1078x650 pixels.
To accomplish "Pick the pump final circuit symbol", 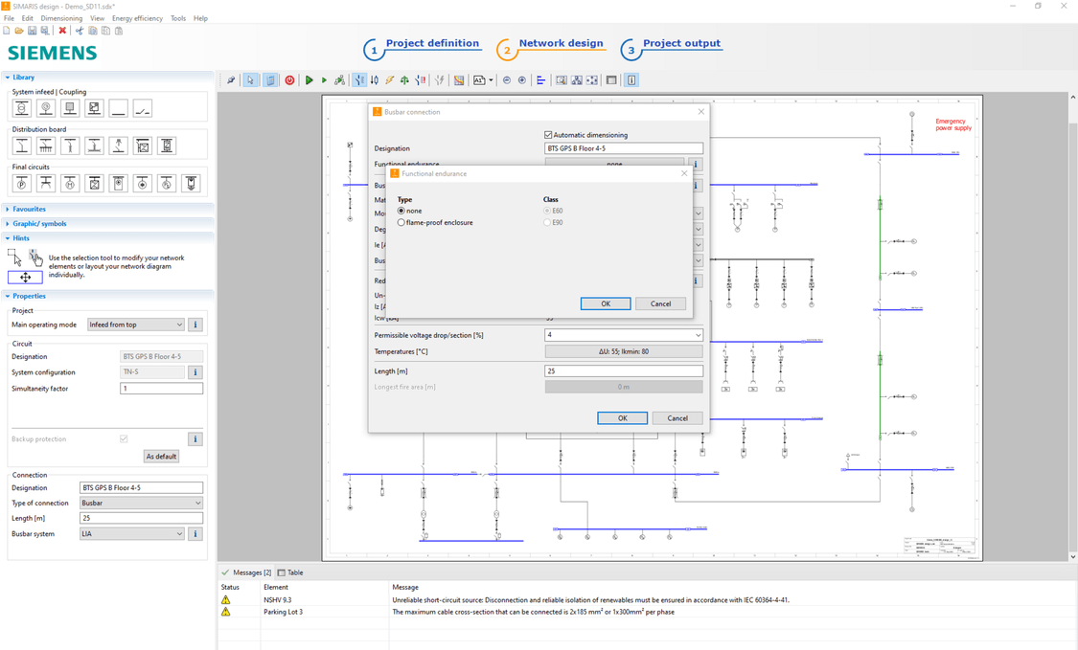I will point(21,183).
